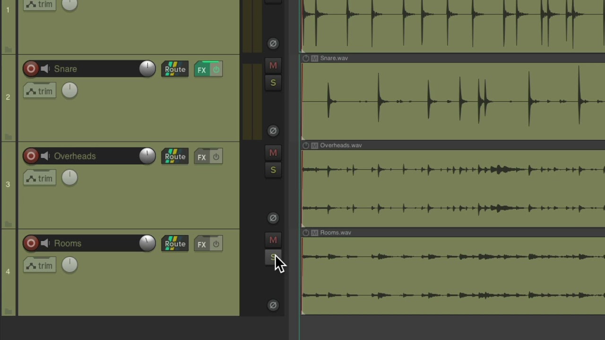The width and height of the screenshot is (605, 340).
Task: Solo the Snare track
Action: (273, 83)
